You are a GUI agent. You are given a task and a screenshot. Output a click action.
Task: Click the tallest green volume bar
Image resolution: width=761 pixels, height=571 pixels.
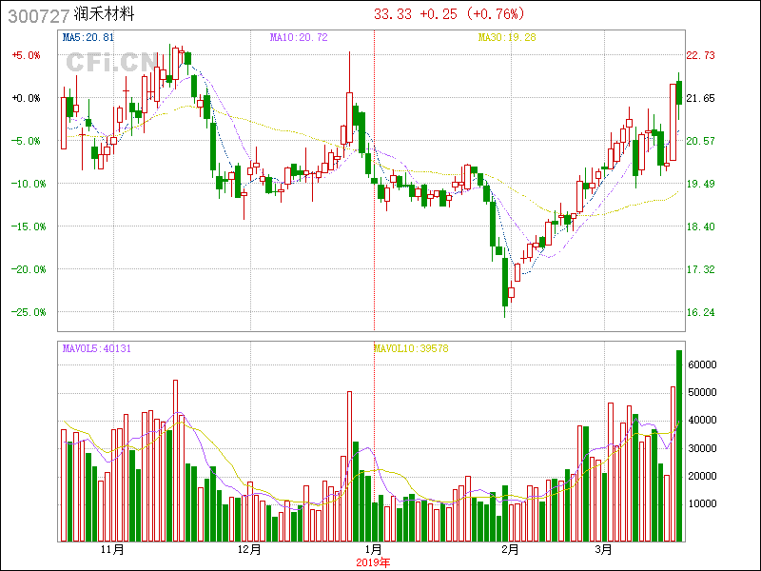click(679, 447)
